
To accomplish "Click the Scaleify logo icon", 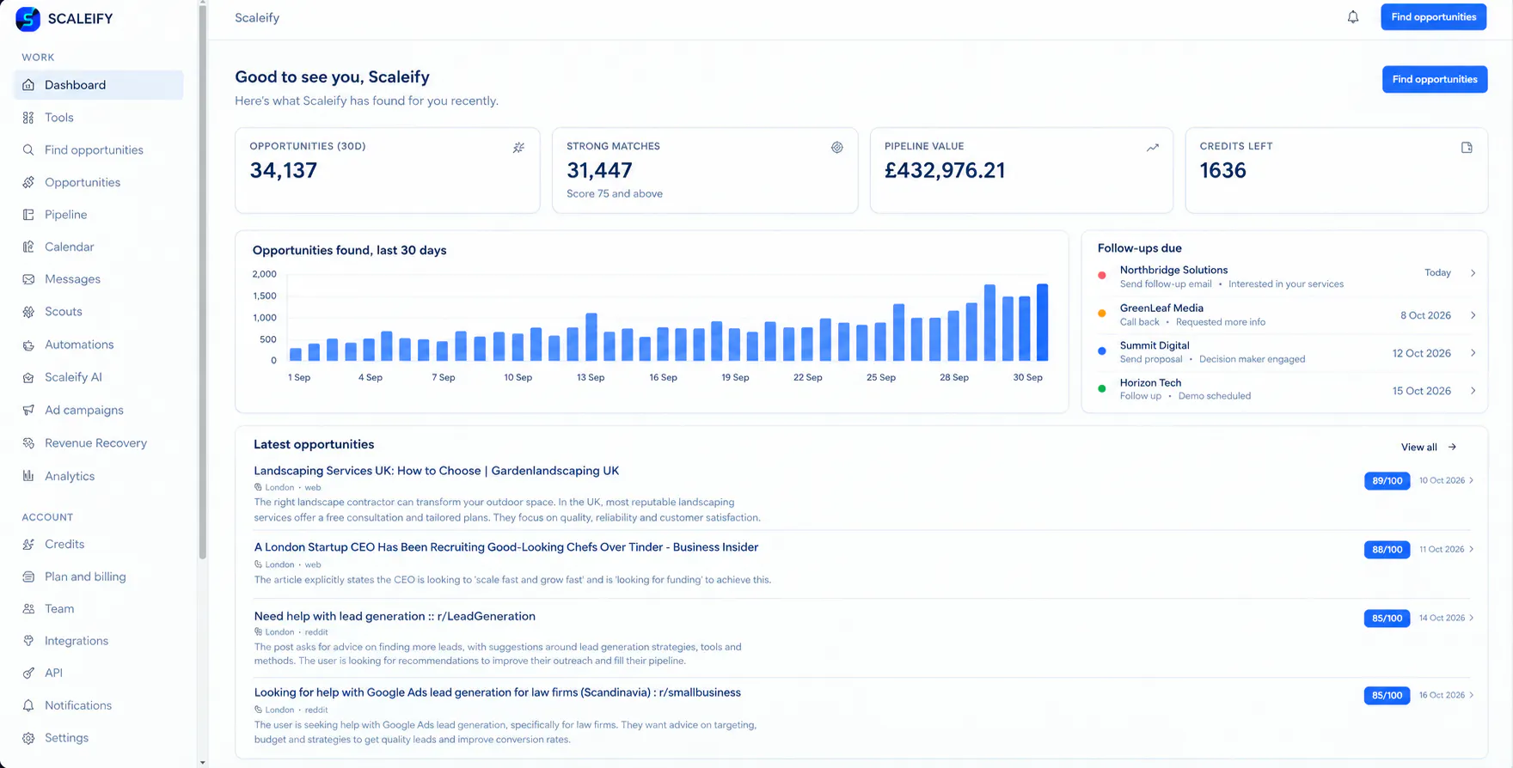I will (x=28, y=19).
